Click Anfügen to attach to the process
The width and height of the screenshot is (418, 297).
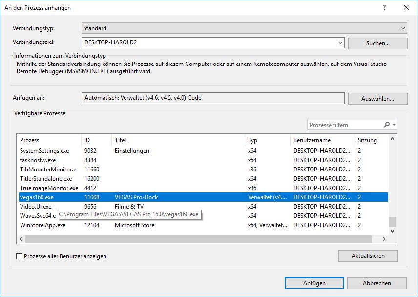(314, 283)
